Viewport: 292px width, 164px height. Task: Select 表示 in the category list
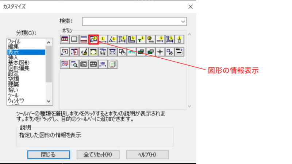point(26,52)
